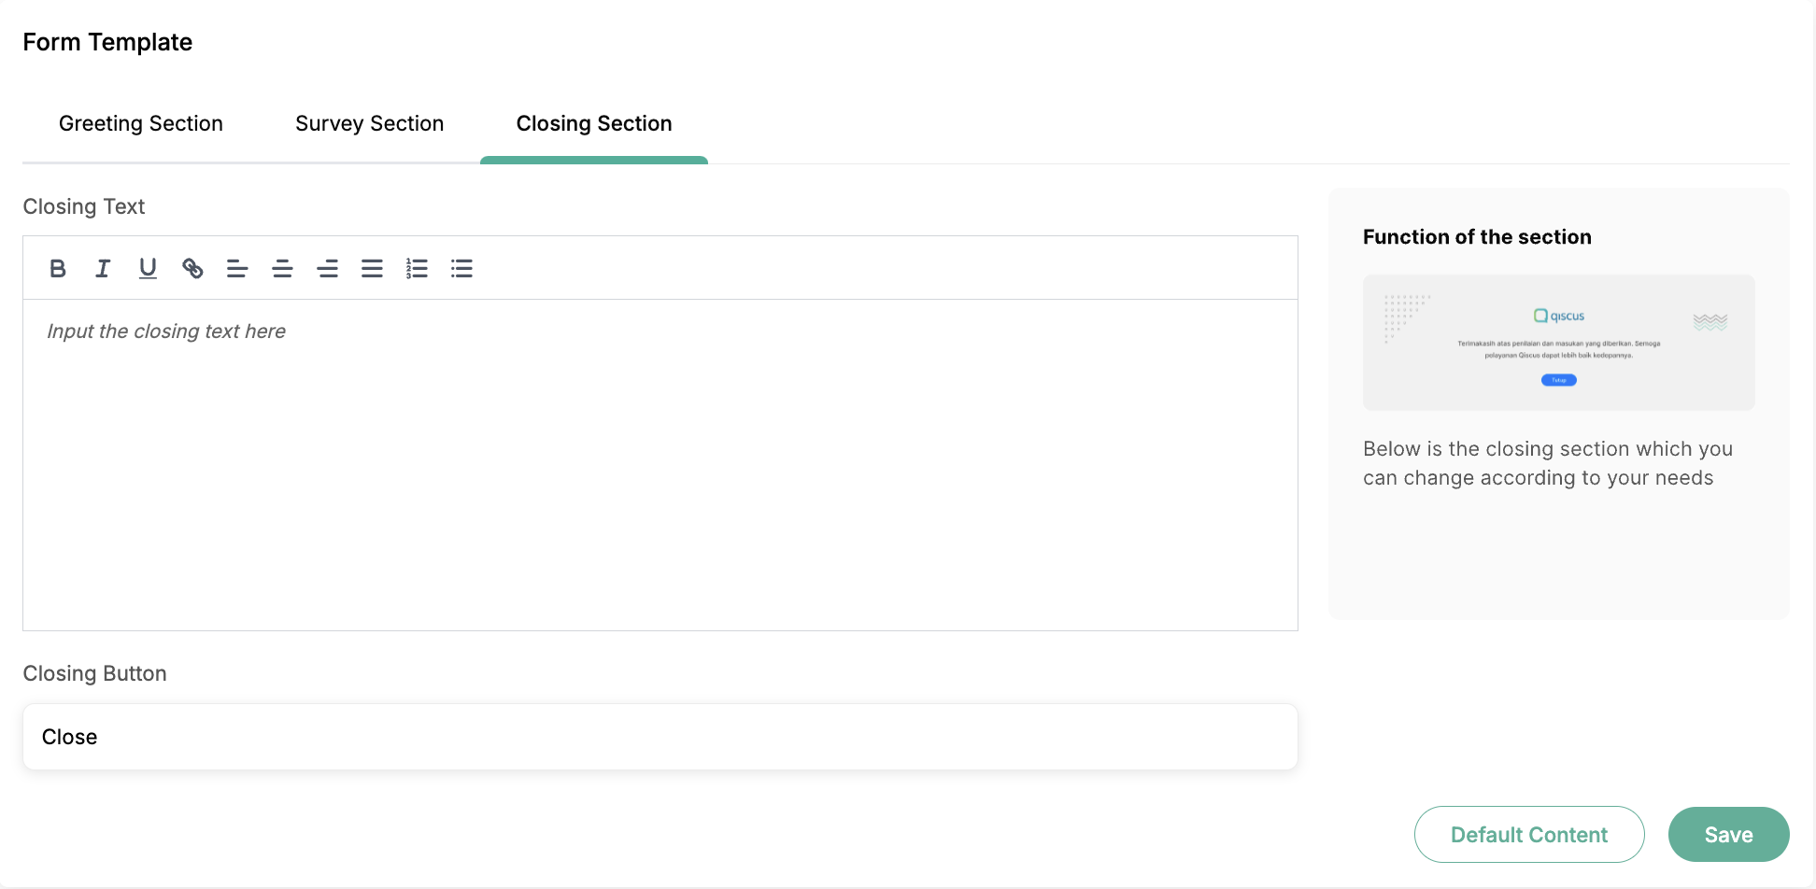
Task: Align text right in the editor toolbar
Action: 327,269
